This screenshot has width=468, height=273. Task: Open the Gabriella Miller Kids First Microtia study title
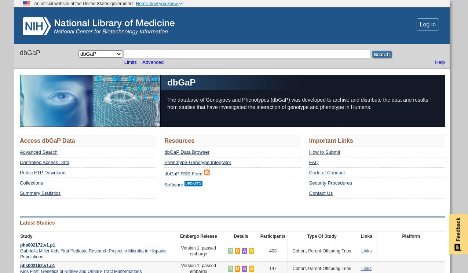(x=93, y=254)
